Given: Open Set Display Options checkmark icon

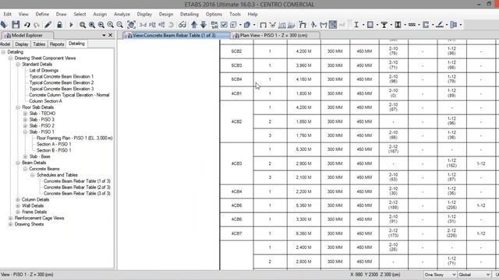Looking at the screenshot, I should 224,25.
